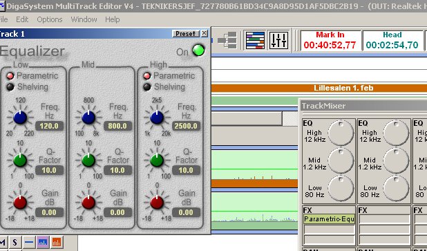Open the track view colored bars icon
Screen dimensions: 427x251
pos(255,41)
